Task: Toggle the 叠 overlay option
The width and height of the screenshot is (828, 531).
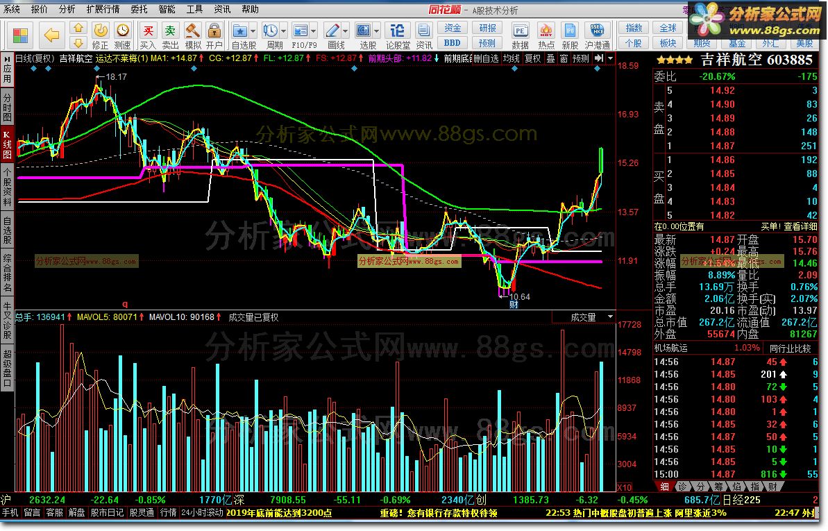Action: click(x=551, y=58)
